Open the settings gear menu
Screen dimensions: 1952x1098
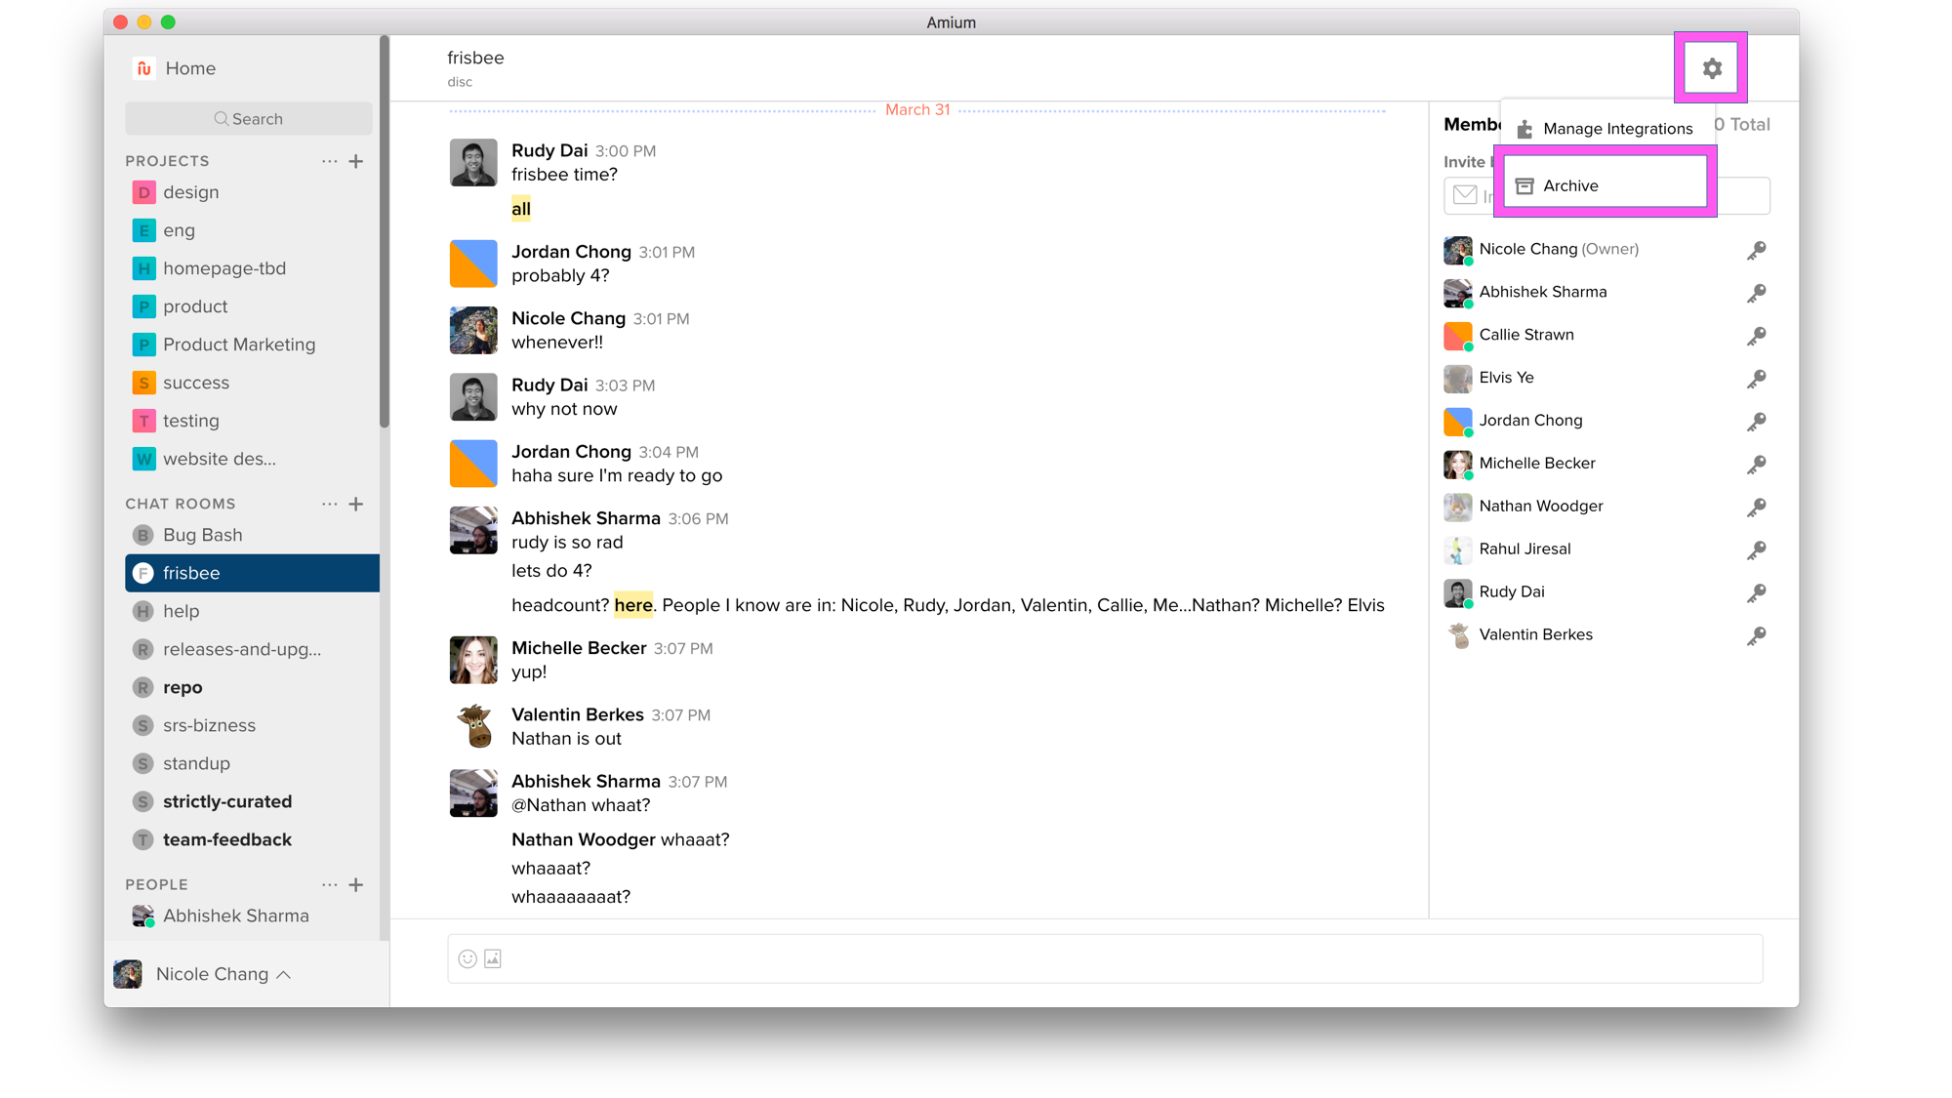1711,68
